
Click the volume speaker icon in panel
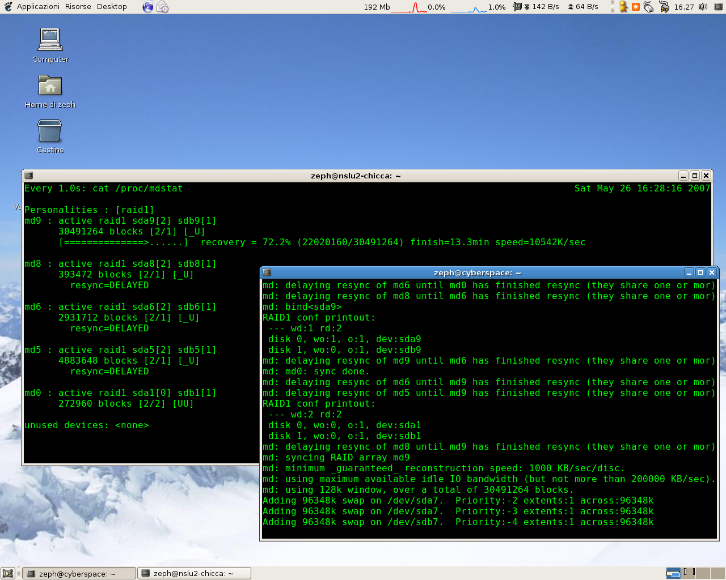pyautogui.click(x=703, y=7)
